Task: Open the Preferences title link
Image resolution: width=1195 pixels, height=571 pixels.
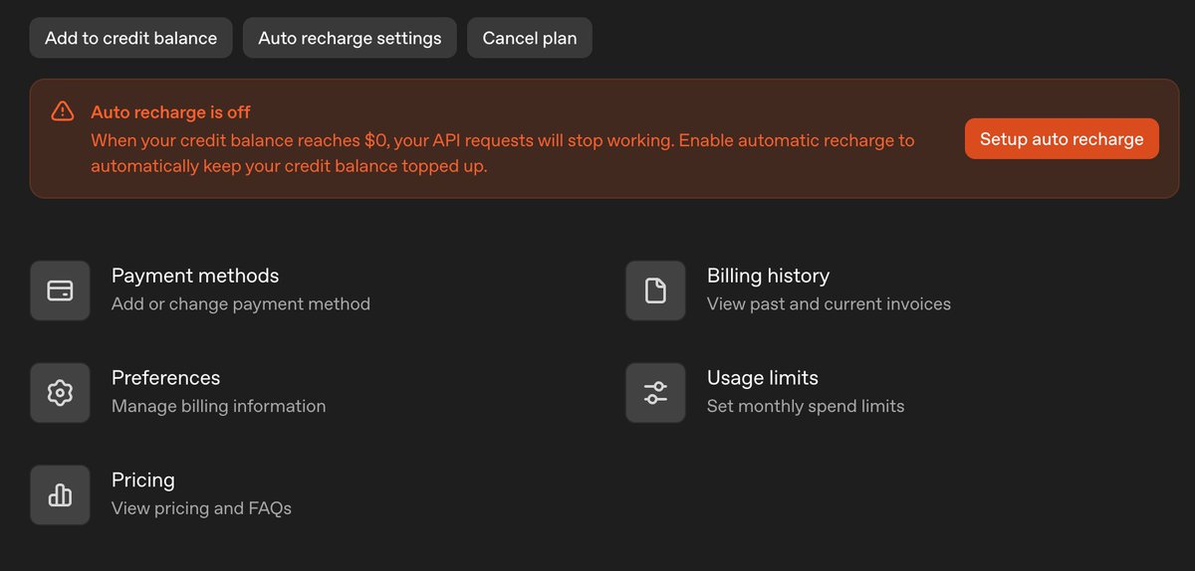Action: click(165, 378)
